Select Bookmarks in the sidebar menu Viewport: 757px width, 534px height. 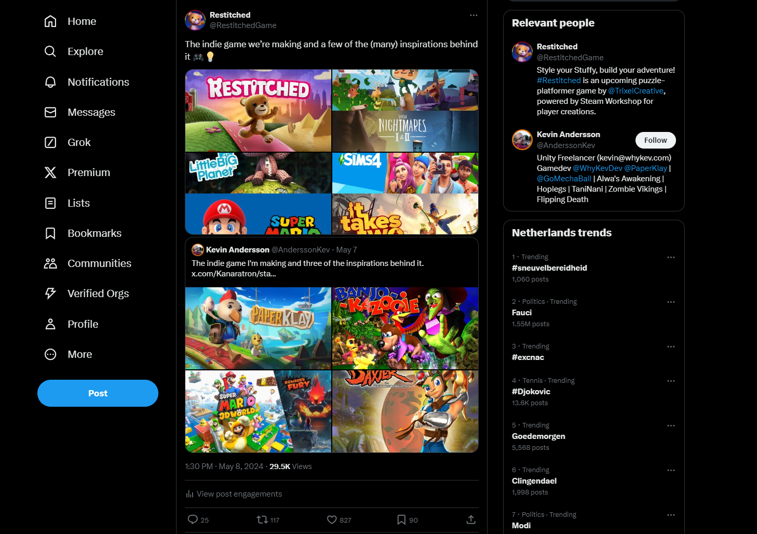click(x=94, y=233)
